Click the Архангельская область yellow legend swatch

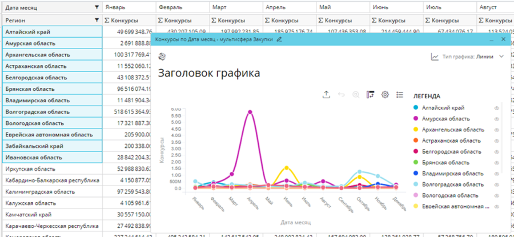pyautogui.click(x=415, y=130)
